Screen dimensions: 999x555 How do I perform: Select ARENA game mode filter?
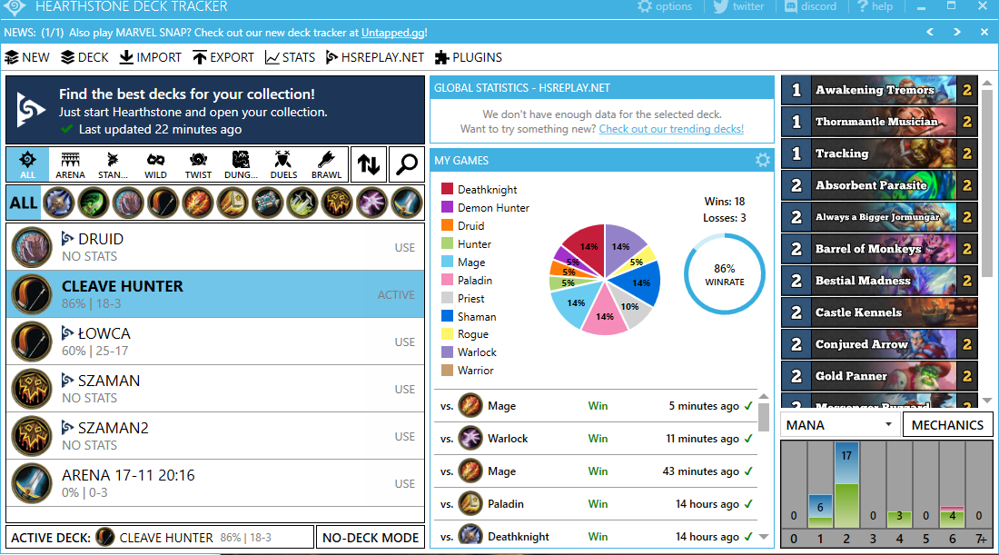(x=70, y=164)
